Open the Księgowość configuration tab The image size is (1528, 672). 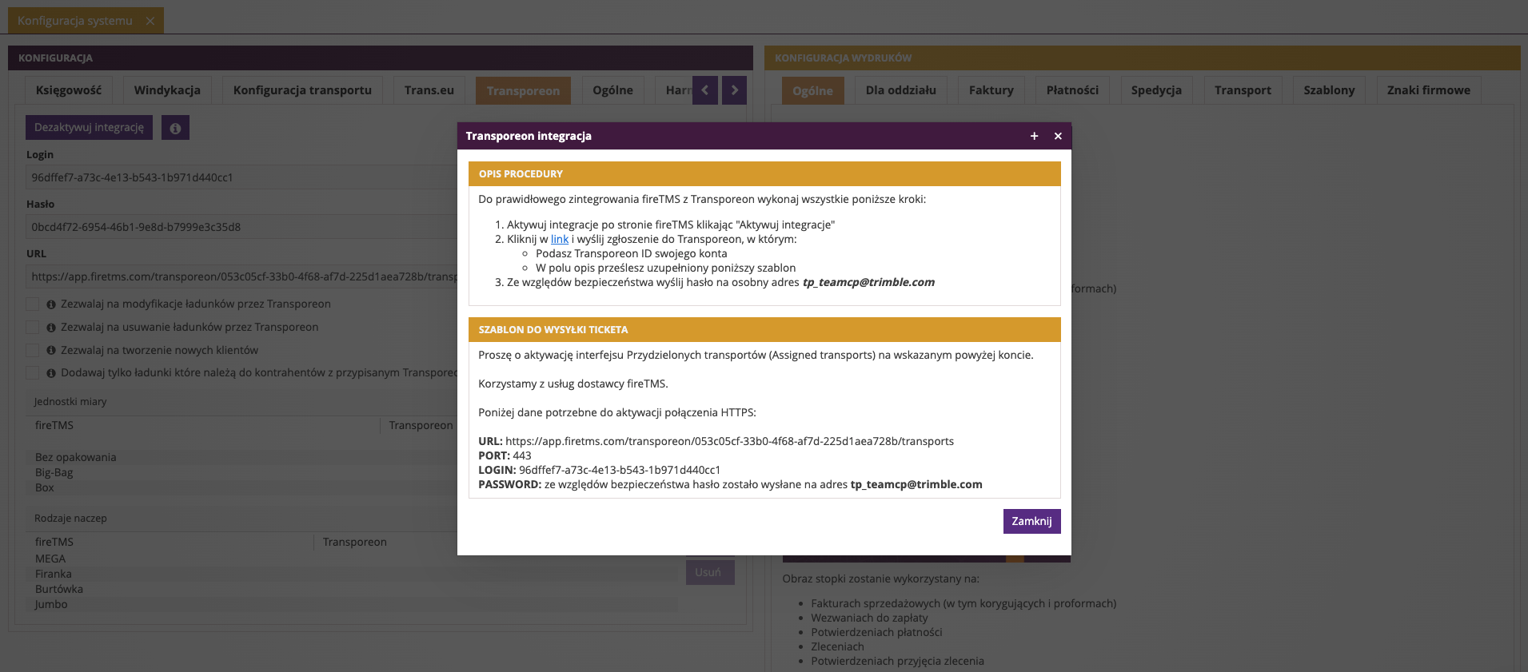(69, 90)
